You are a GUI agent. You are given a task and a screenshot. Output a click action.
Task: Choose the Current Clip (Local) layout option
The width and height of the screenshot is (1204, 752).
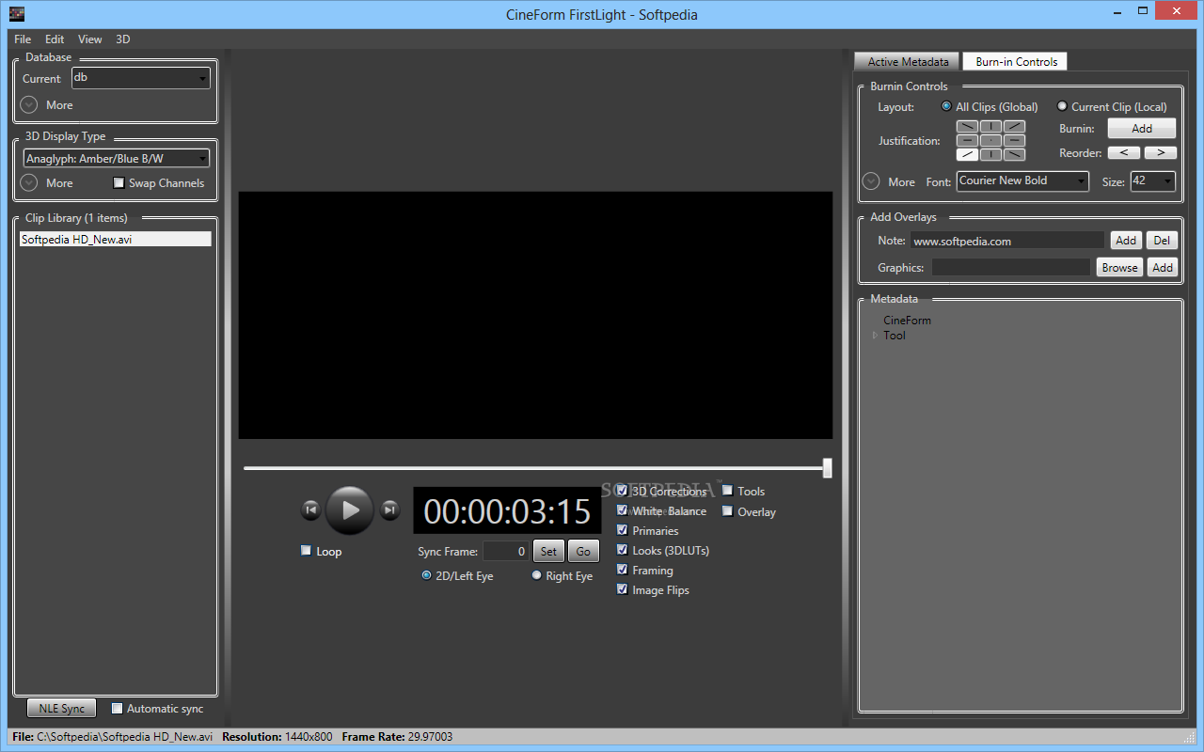click(x=1062, y=106)
